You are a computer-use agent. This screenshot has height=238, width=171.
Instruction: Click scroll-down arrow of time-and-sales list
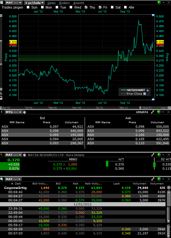pos(169,221)
